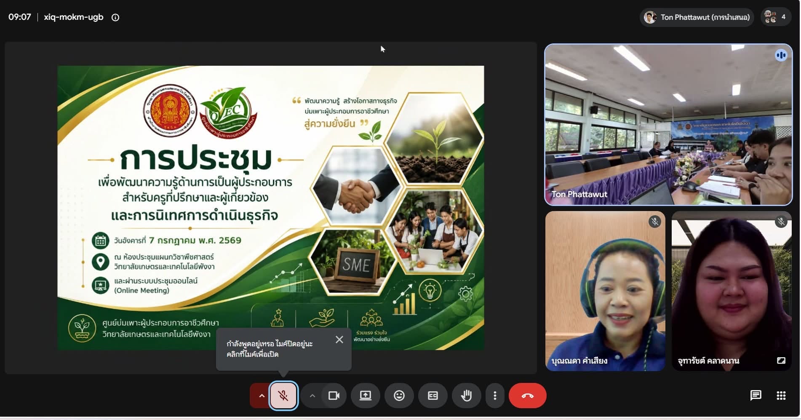This screenshot has width=801, height=420.
Task: Select Ton Phattawut's video tile
Action: point(668,125)
